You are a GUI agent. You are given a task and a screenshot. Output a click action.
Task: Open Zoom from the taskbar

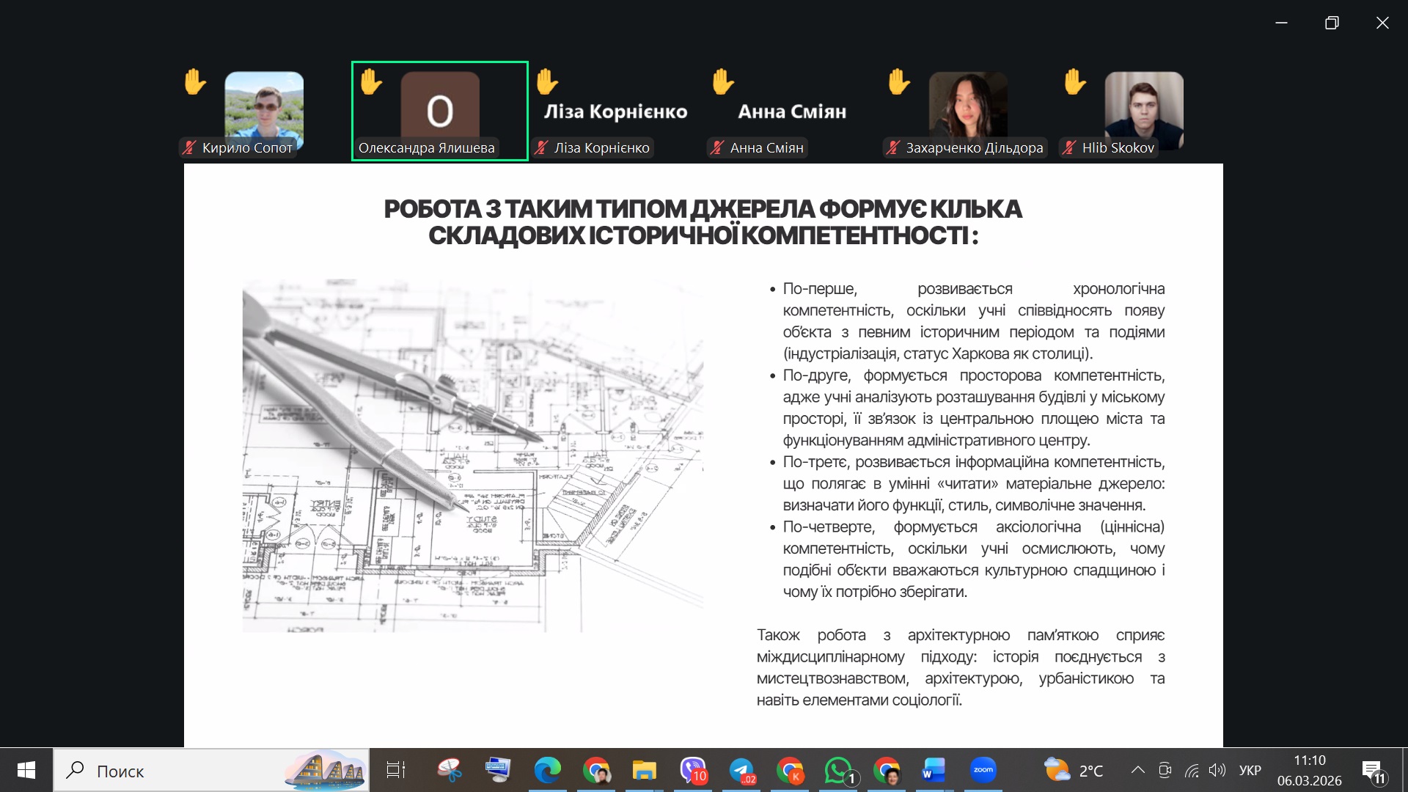pos(983,770)
